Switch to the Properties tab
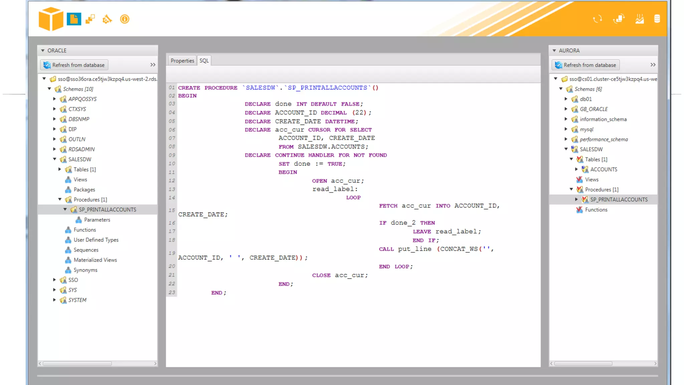This screenshot has height=385, width=684. tap(182, 60)
